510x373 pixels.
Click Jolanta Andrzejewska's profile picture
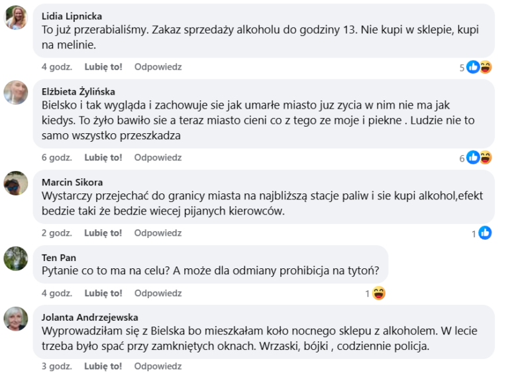pos(16,319)
